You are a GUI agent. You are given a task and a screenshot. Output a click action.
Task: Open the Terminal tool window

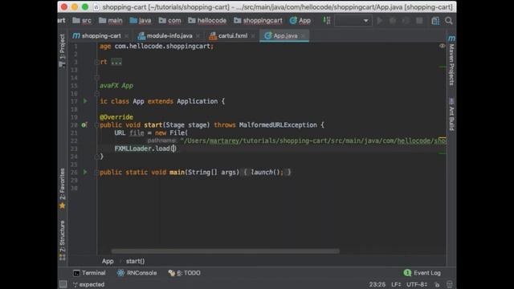[x=89, y=273]
